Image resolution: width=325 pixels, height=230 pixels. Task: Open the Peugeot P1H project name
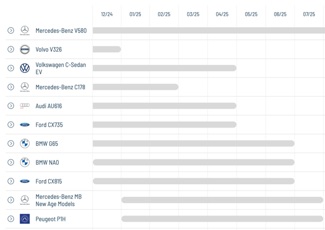(50, 219)
